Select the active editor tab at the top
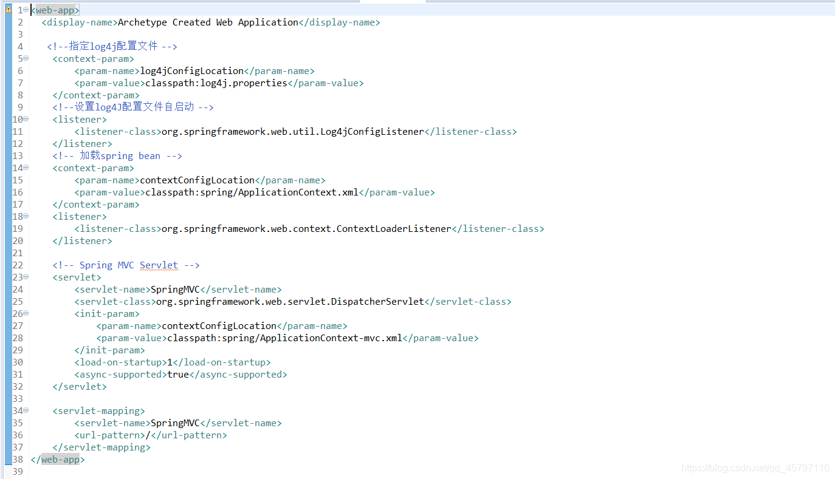The height and width of the screenshot is (479, 835). pyautogui.click(x=393, y=2)
